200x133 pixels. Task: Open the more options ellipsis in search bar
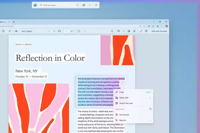coord(89,5)
